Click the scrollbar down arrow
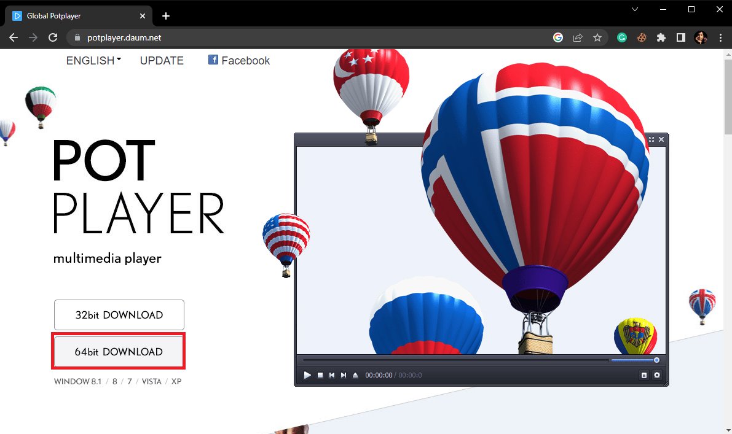The width and height of the screenshot is (732, 434). 728,430
